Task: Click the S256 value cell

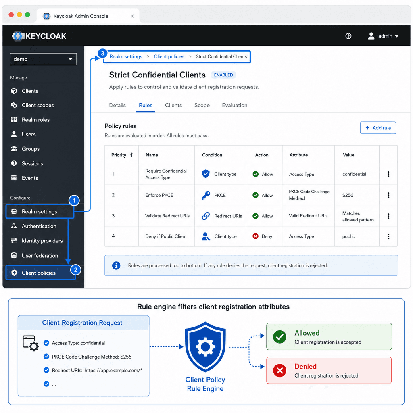Action: pos(348,195)
